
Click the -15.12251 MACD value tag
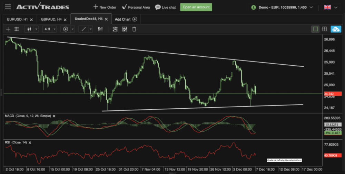coord(333,124)
